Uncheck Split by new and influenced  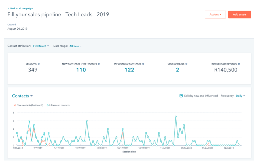tap(181, 96)
